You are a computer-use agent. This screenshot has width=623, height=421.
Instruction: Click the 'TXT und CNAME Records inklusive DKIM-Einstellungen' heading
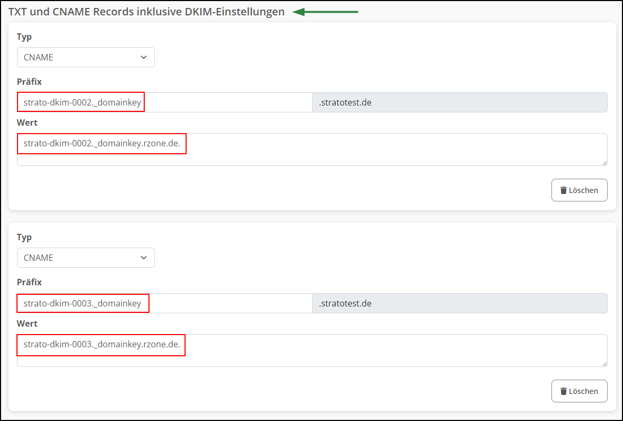tap(146, 12)
